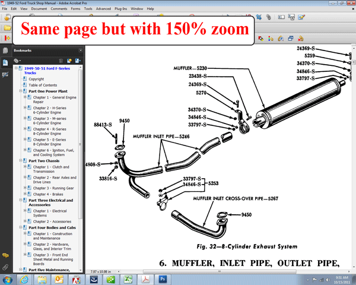Click the red arrow icon in third toolbar

(x=7, y=38)
